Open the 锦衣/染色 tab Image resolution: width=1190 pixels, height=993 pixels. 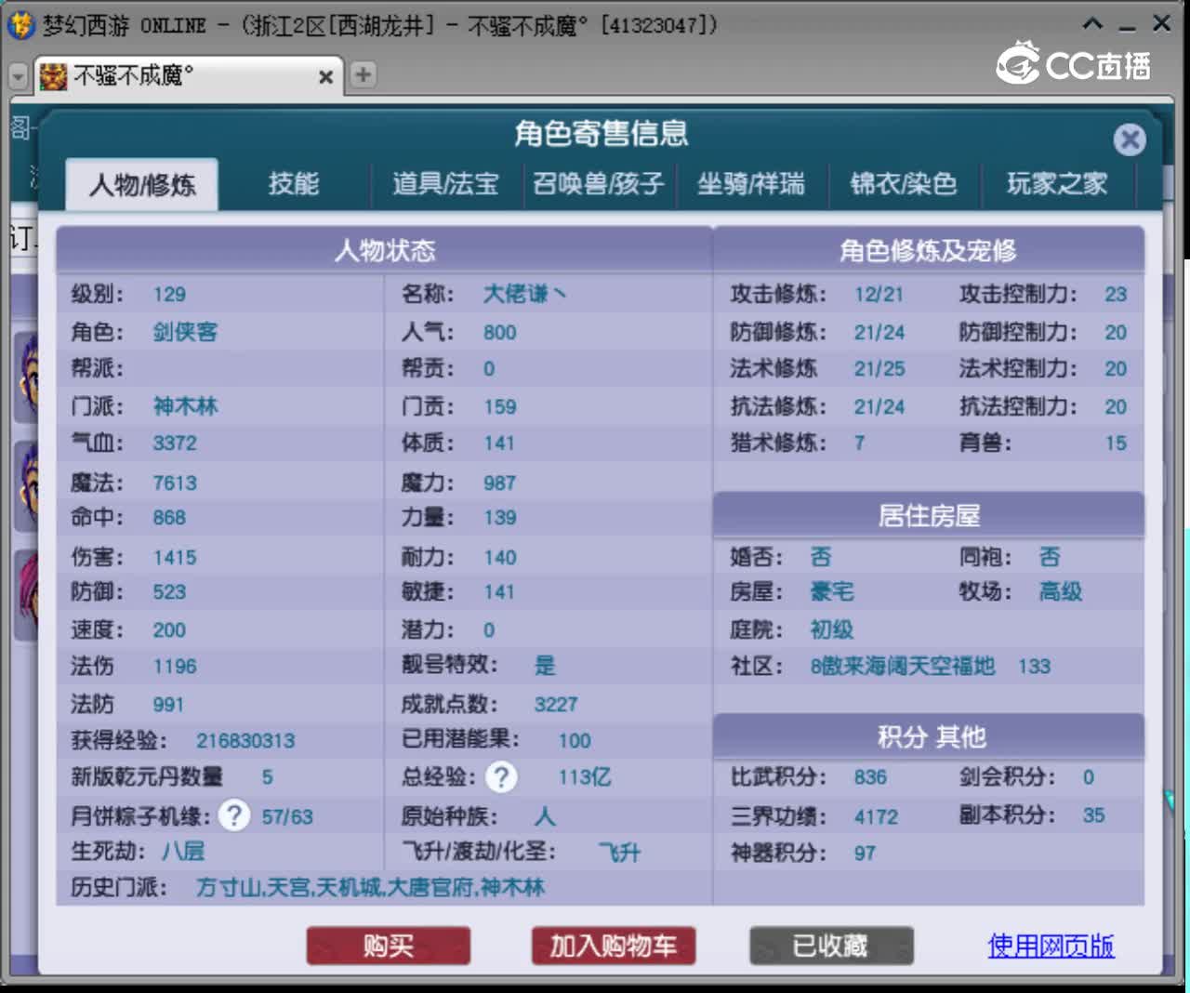tap(904, 183)
